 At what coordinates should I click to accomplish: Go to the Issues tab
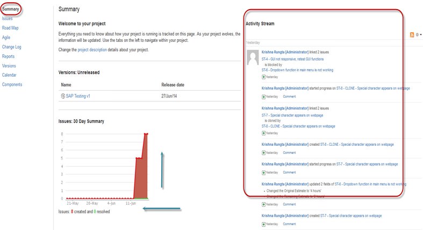pos(8,19)
